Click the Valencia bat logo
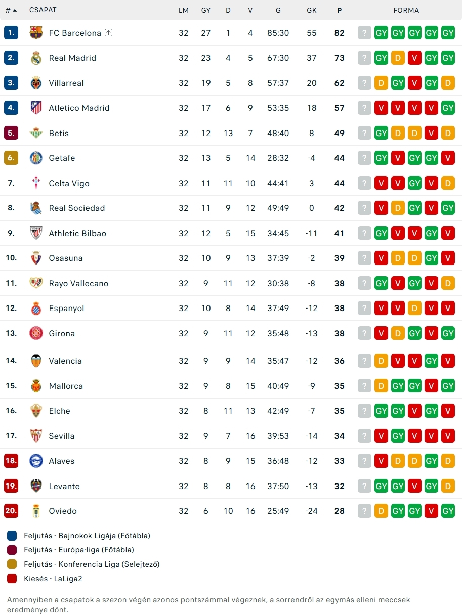Image resolution: width=462 pixels, height=616 pixels. (x=36, y=361)
